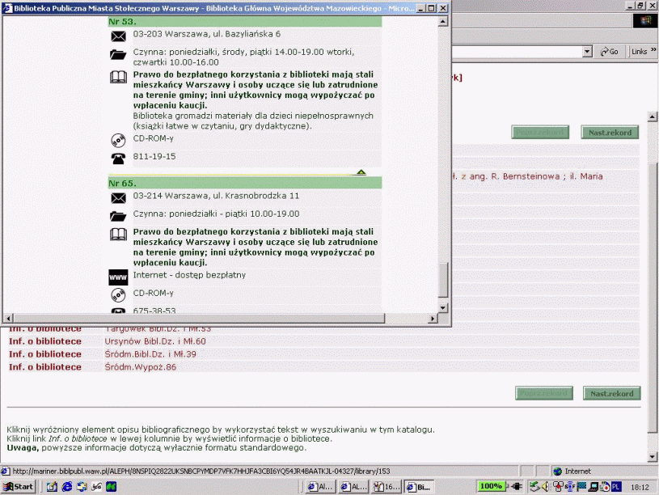
Task: Open Inf. o bibliotece link for Śródm.Wypoż.86
Action: [x=45, y=367]
